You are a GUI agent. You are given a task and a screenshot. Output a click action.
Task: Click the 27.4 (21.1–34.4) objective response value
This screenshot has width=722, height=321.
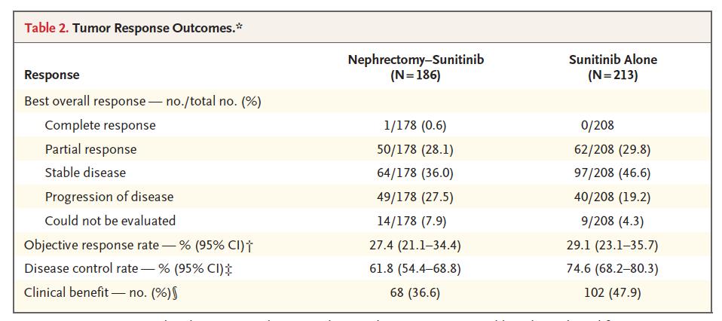(x=416, y=245)
